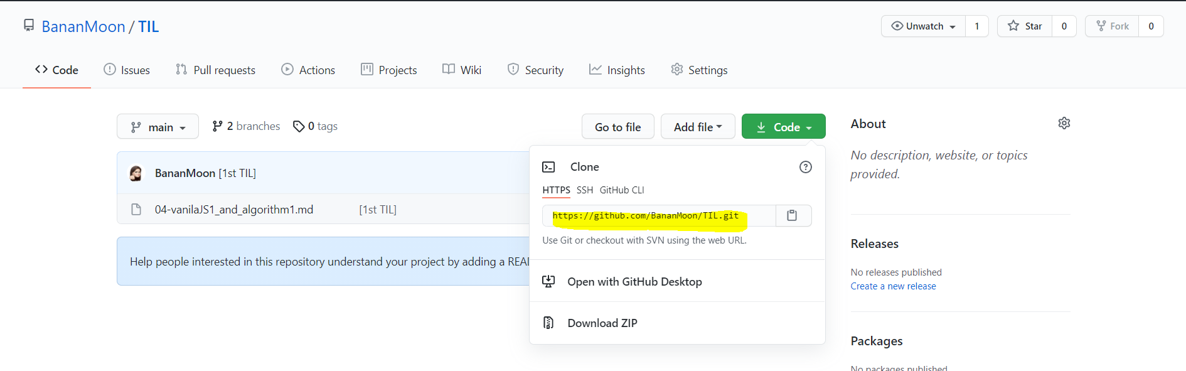Click the Fork button
This screenshot has width=1186, height=371.
(1112, 26)
